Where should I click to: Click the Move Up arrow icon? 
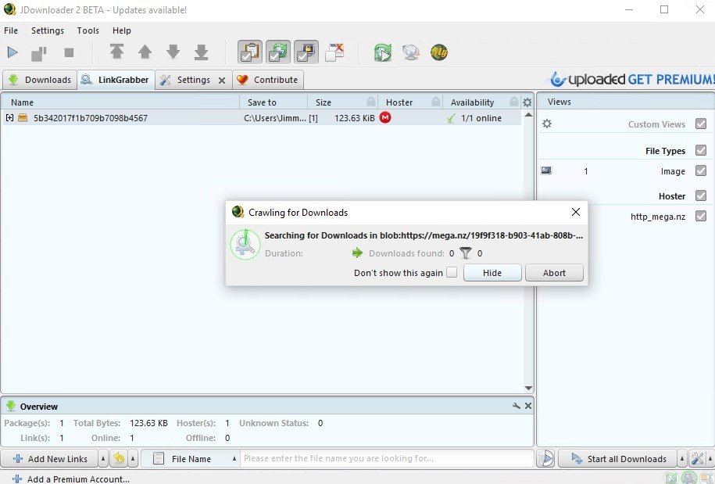145,52
